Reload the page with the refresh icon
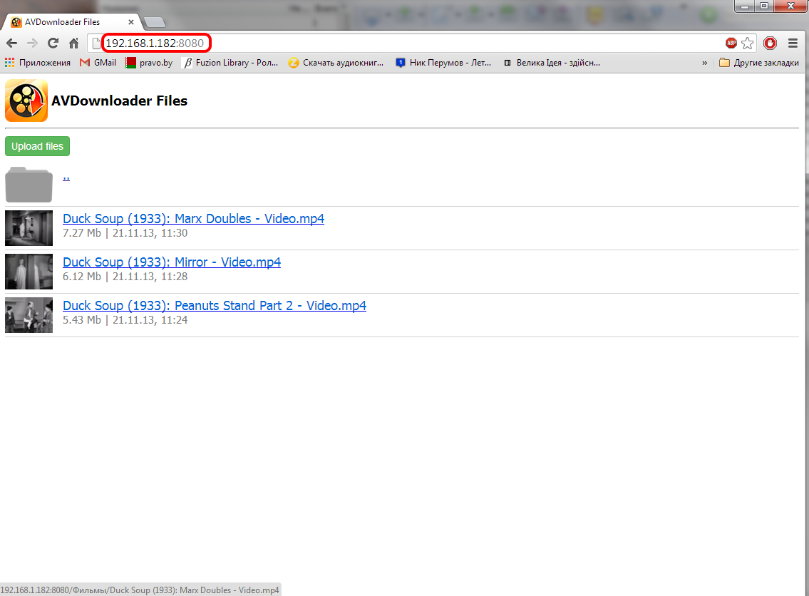Screen dimensions: 809x596 [x=53, y=43]
